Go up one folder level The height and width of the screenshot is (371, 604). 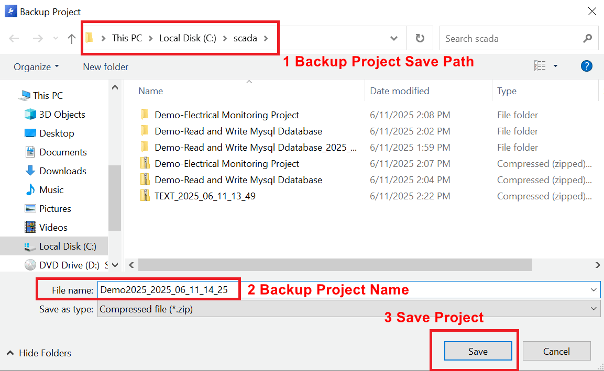point(72,39)
